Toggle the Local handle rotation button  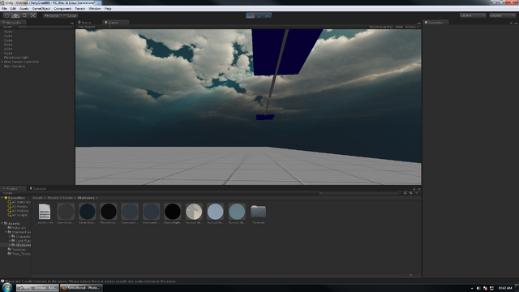coord(70,16)
